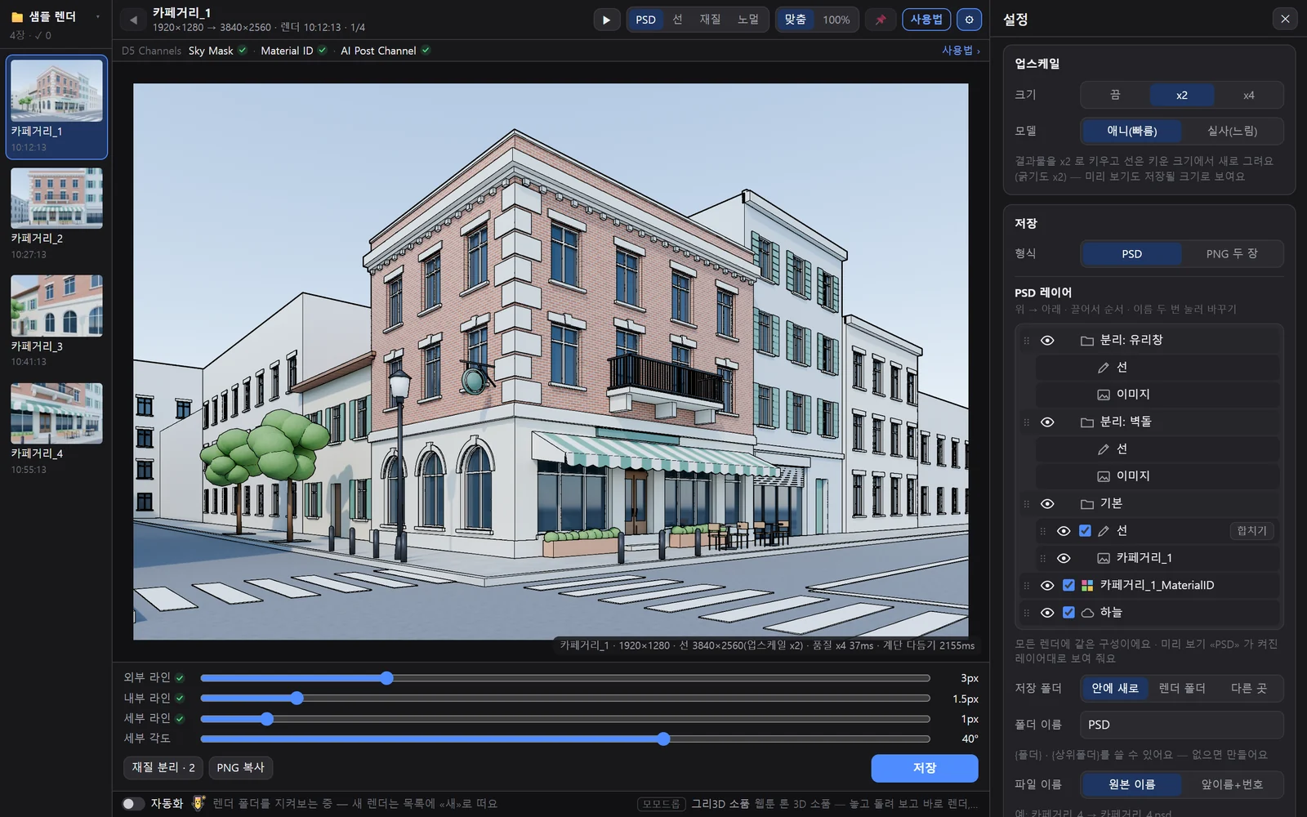Click the 재질 분리 · 2 button
1307x817 pixels.
pos(163,768)
